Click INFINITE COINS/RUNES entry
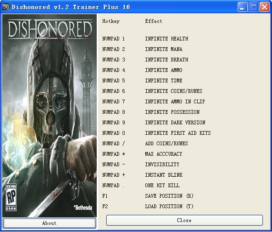The width and height of the screenshot is (272, 232). (x=173, y=91)
